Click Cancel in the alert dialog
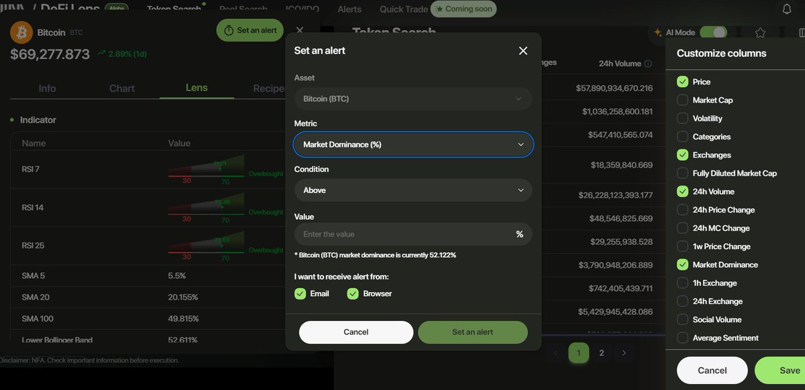Viewport: 805px width, 390px height. click(x=356, y=332)
